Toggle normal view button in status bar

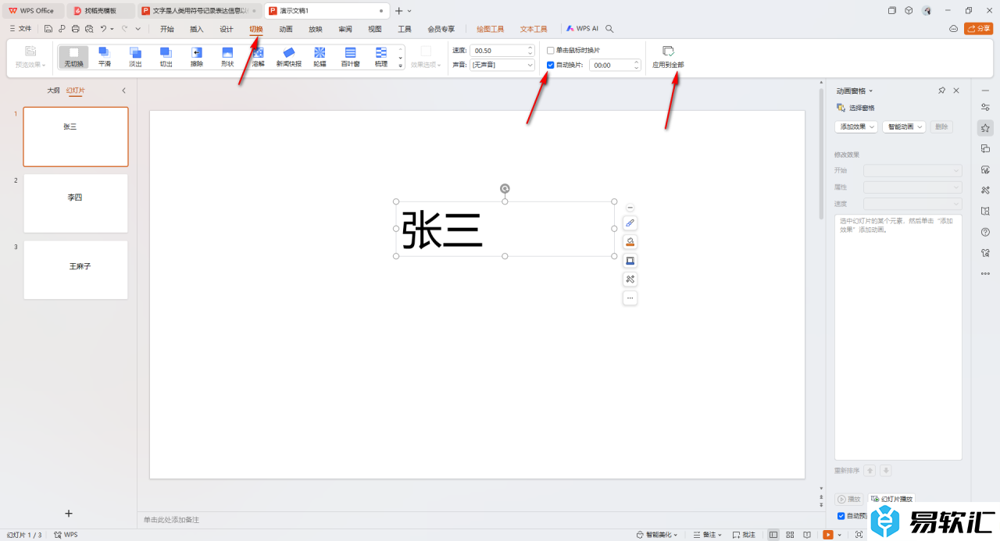point(773,535)
